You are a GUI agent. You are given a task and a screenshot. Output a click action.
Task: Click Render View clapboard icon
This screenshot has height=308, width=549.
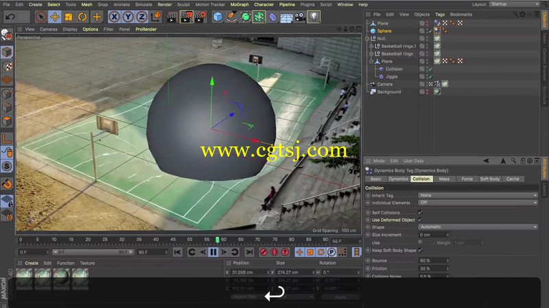[x=172, y=17]
